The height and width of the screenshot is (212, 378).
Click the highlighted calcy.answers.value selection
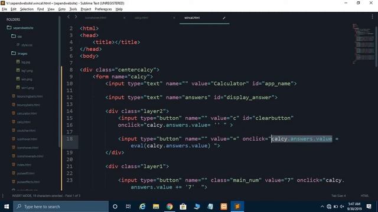click(x=302, y=139)
